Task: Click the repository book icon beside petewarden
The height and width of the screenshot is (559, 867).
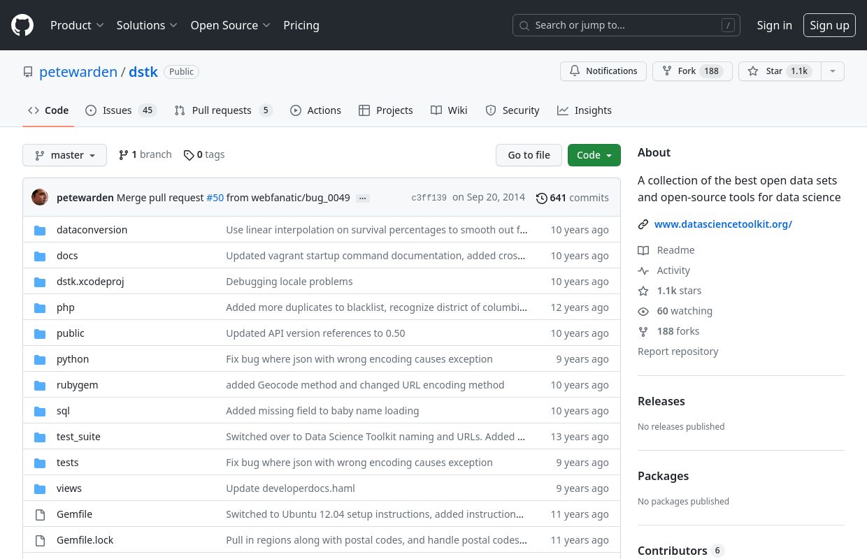Action: pos(28,72)
